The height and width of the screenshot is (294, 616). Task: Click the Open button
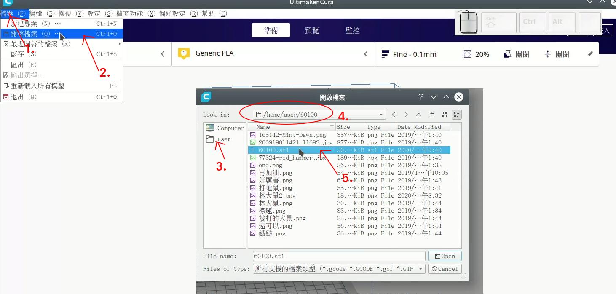pos(445,256)
